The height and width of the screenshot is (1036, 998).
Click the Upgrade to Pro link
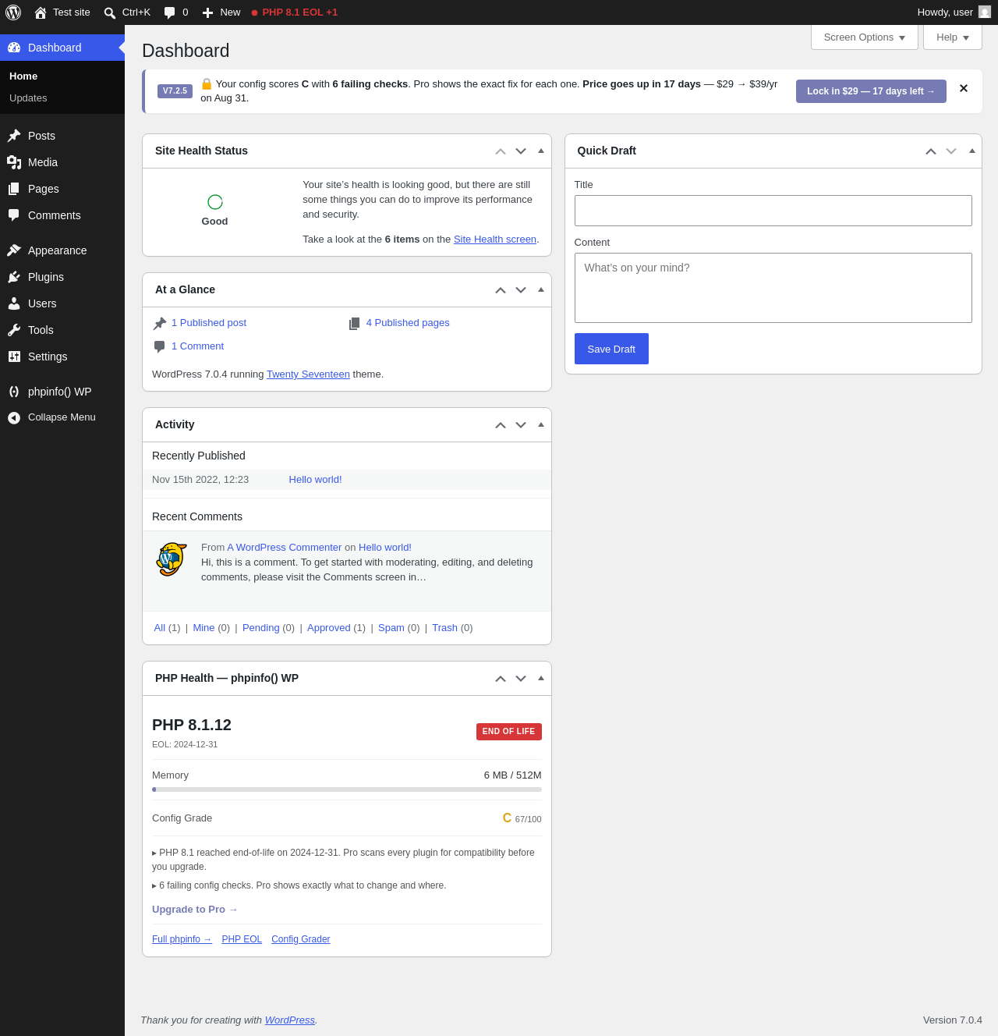coord(195,910)
